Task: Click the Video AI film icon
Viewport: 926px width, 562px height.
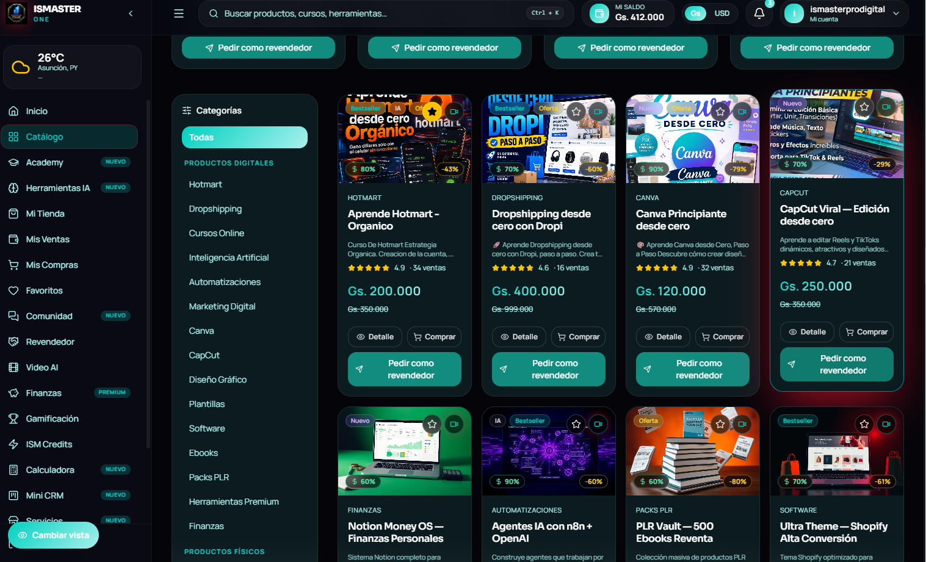Action: pos(13,367)
